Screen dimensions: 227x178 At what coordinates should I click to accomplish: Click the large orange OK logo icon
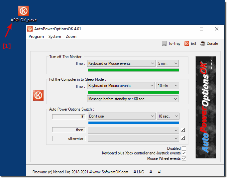(38, 95)
